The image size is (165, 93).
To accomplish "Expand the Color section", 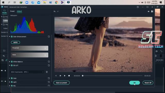I will 10,78.
